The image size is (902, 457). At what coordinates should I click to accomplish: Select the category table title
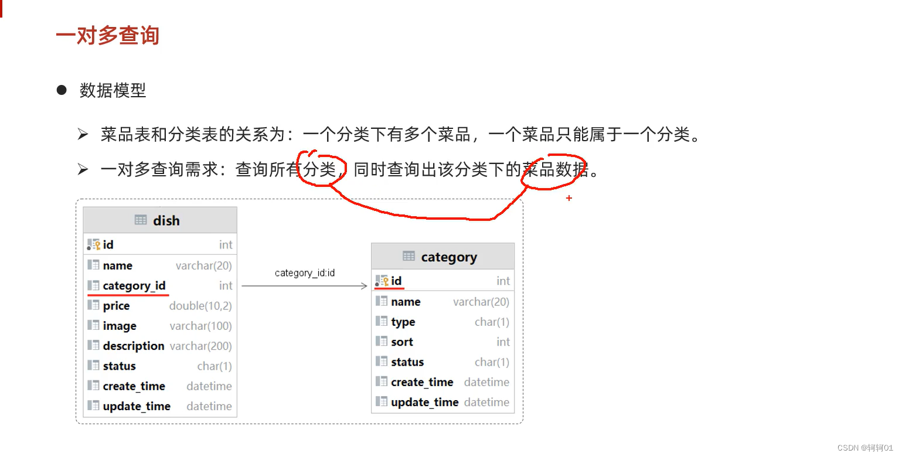[449, 257]
